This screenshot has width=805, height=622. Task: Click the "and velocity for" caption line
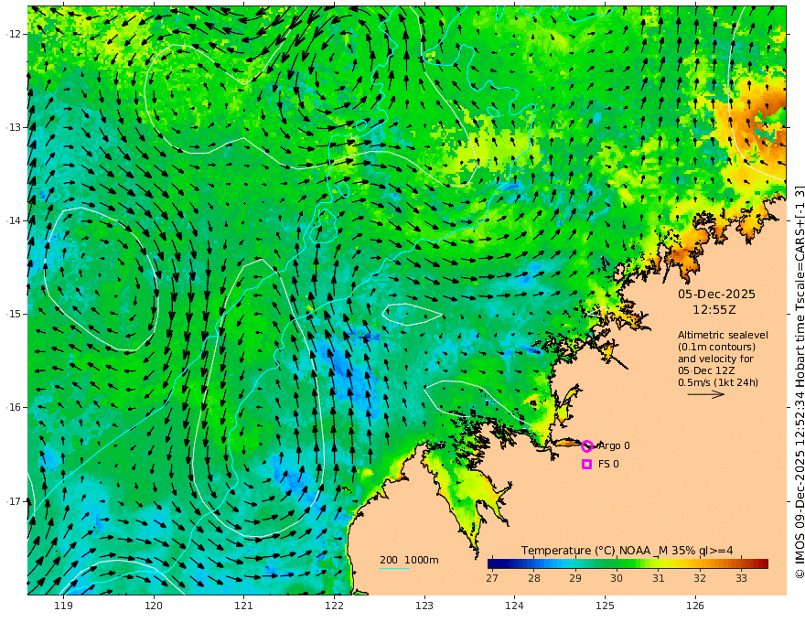(x=715, y=359)
